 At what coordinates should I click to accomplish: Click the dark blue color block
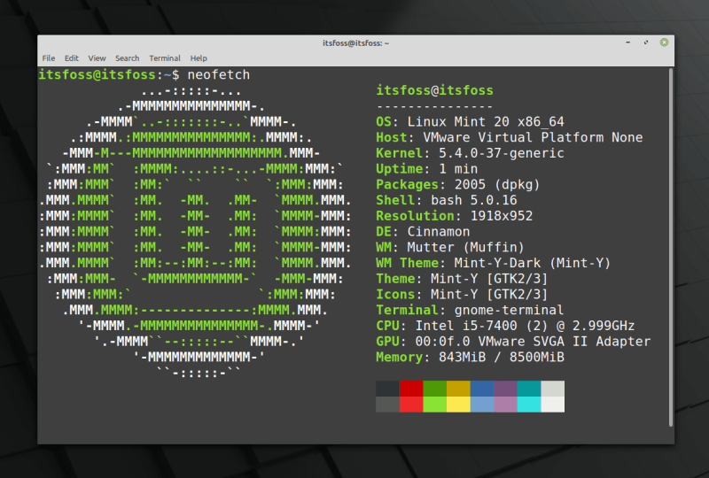coord(482,389)
